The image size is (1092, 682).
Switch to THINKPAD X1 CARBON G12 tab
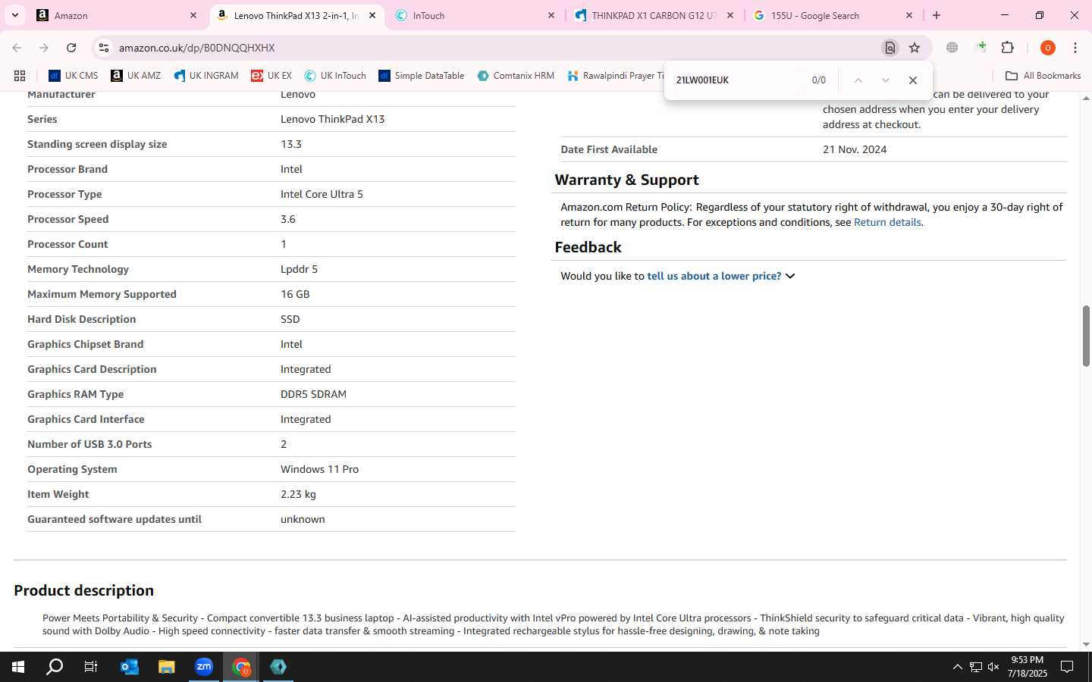coord(654,15)
